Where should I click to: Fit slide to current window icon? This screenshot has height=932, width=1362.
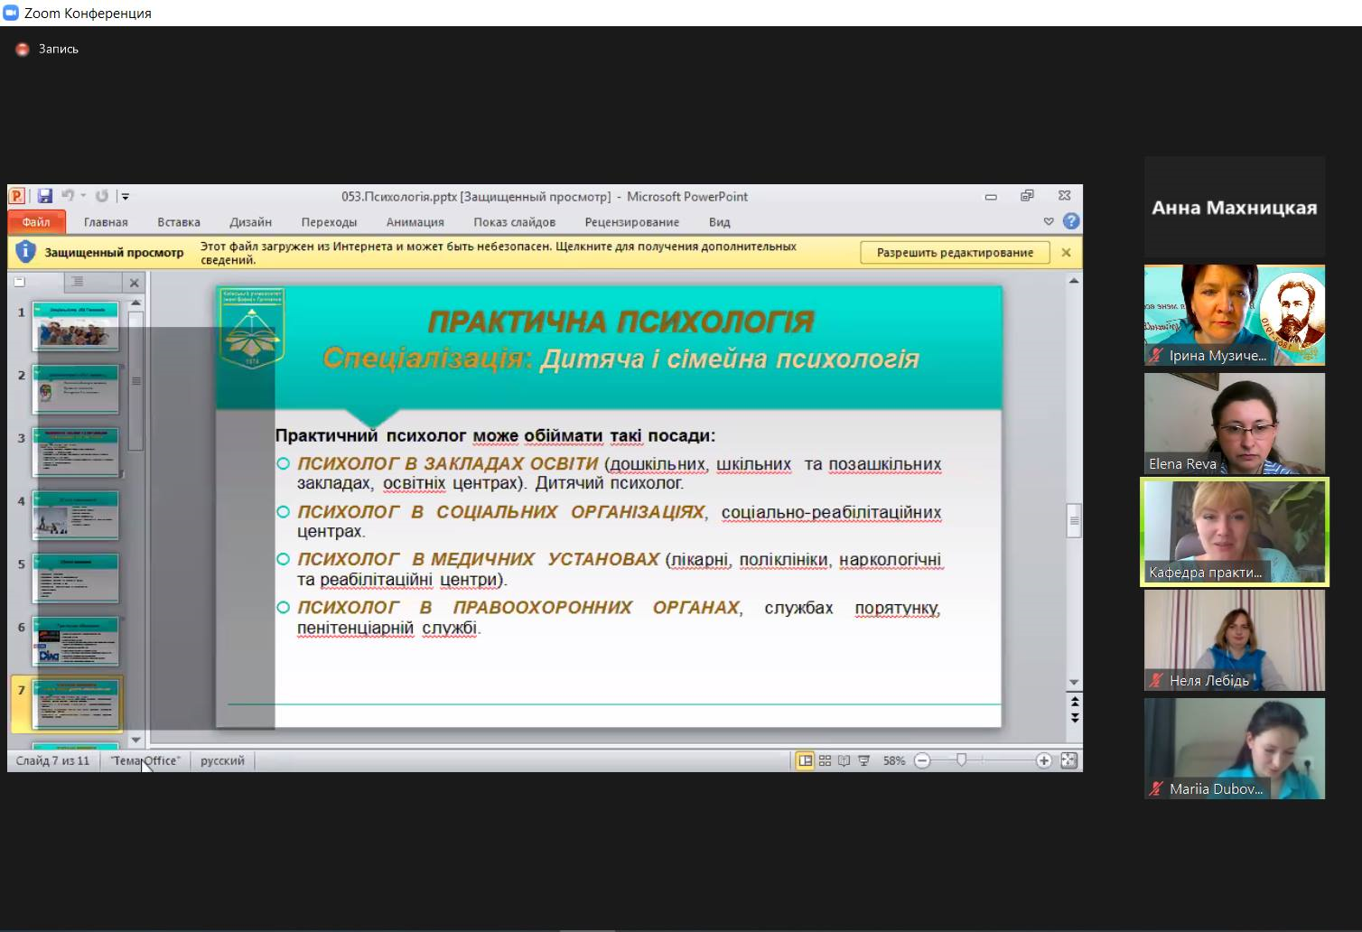1068,761
